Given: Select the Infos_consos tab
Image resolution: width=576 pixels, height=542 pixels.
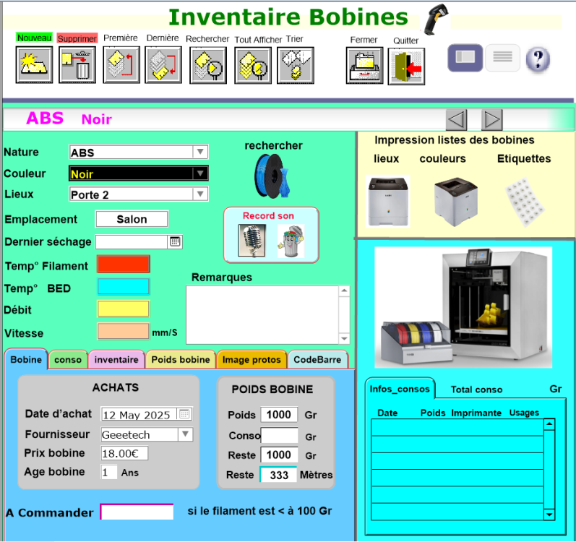Looking at the screenshot, I should [400, 389].
